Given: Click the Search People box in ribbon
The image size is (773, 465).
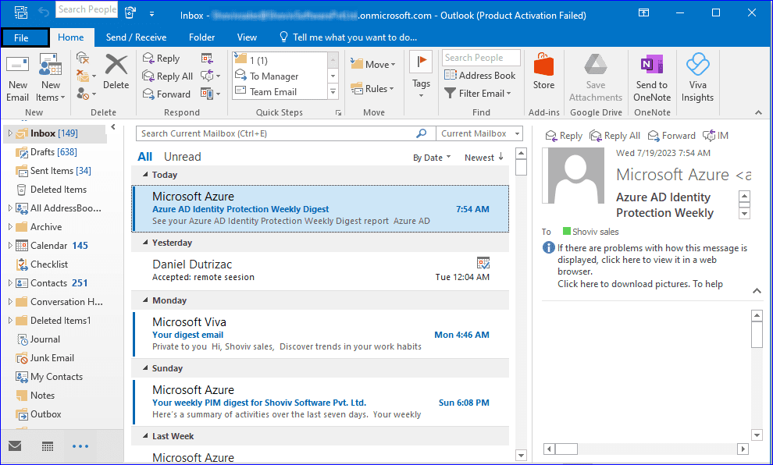Looking at the screenshot, I should 481,58.
